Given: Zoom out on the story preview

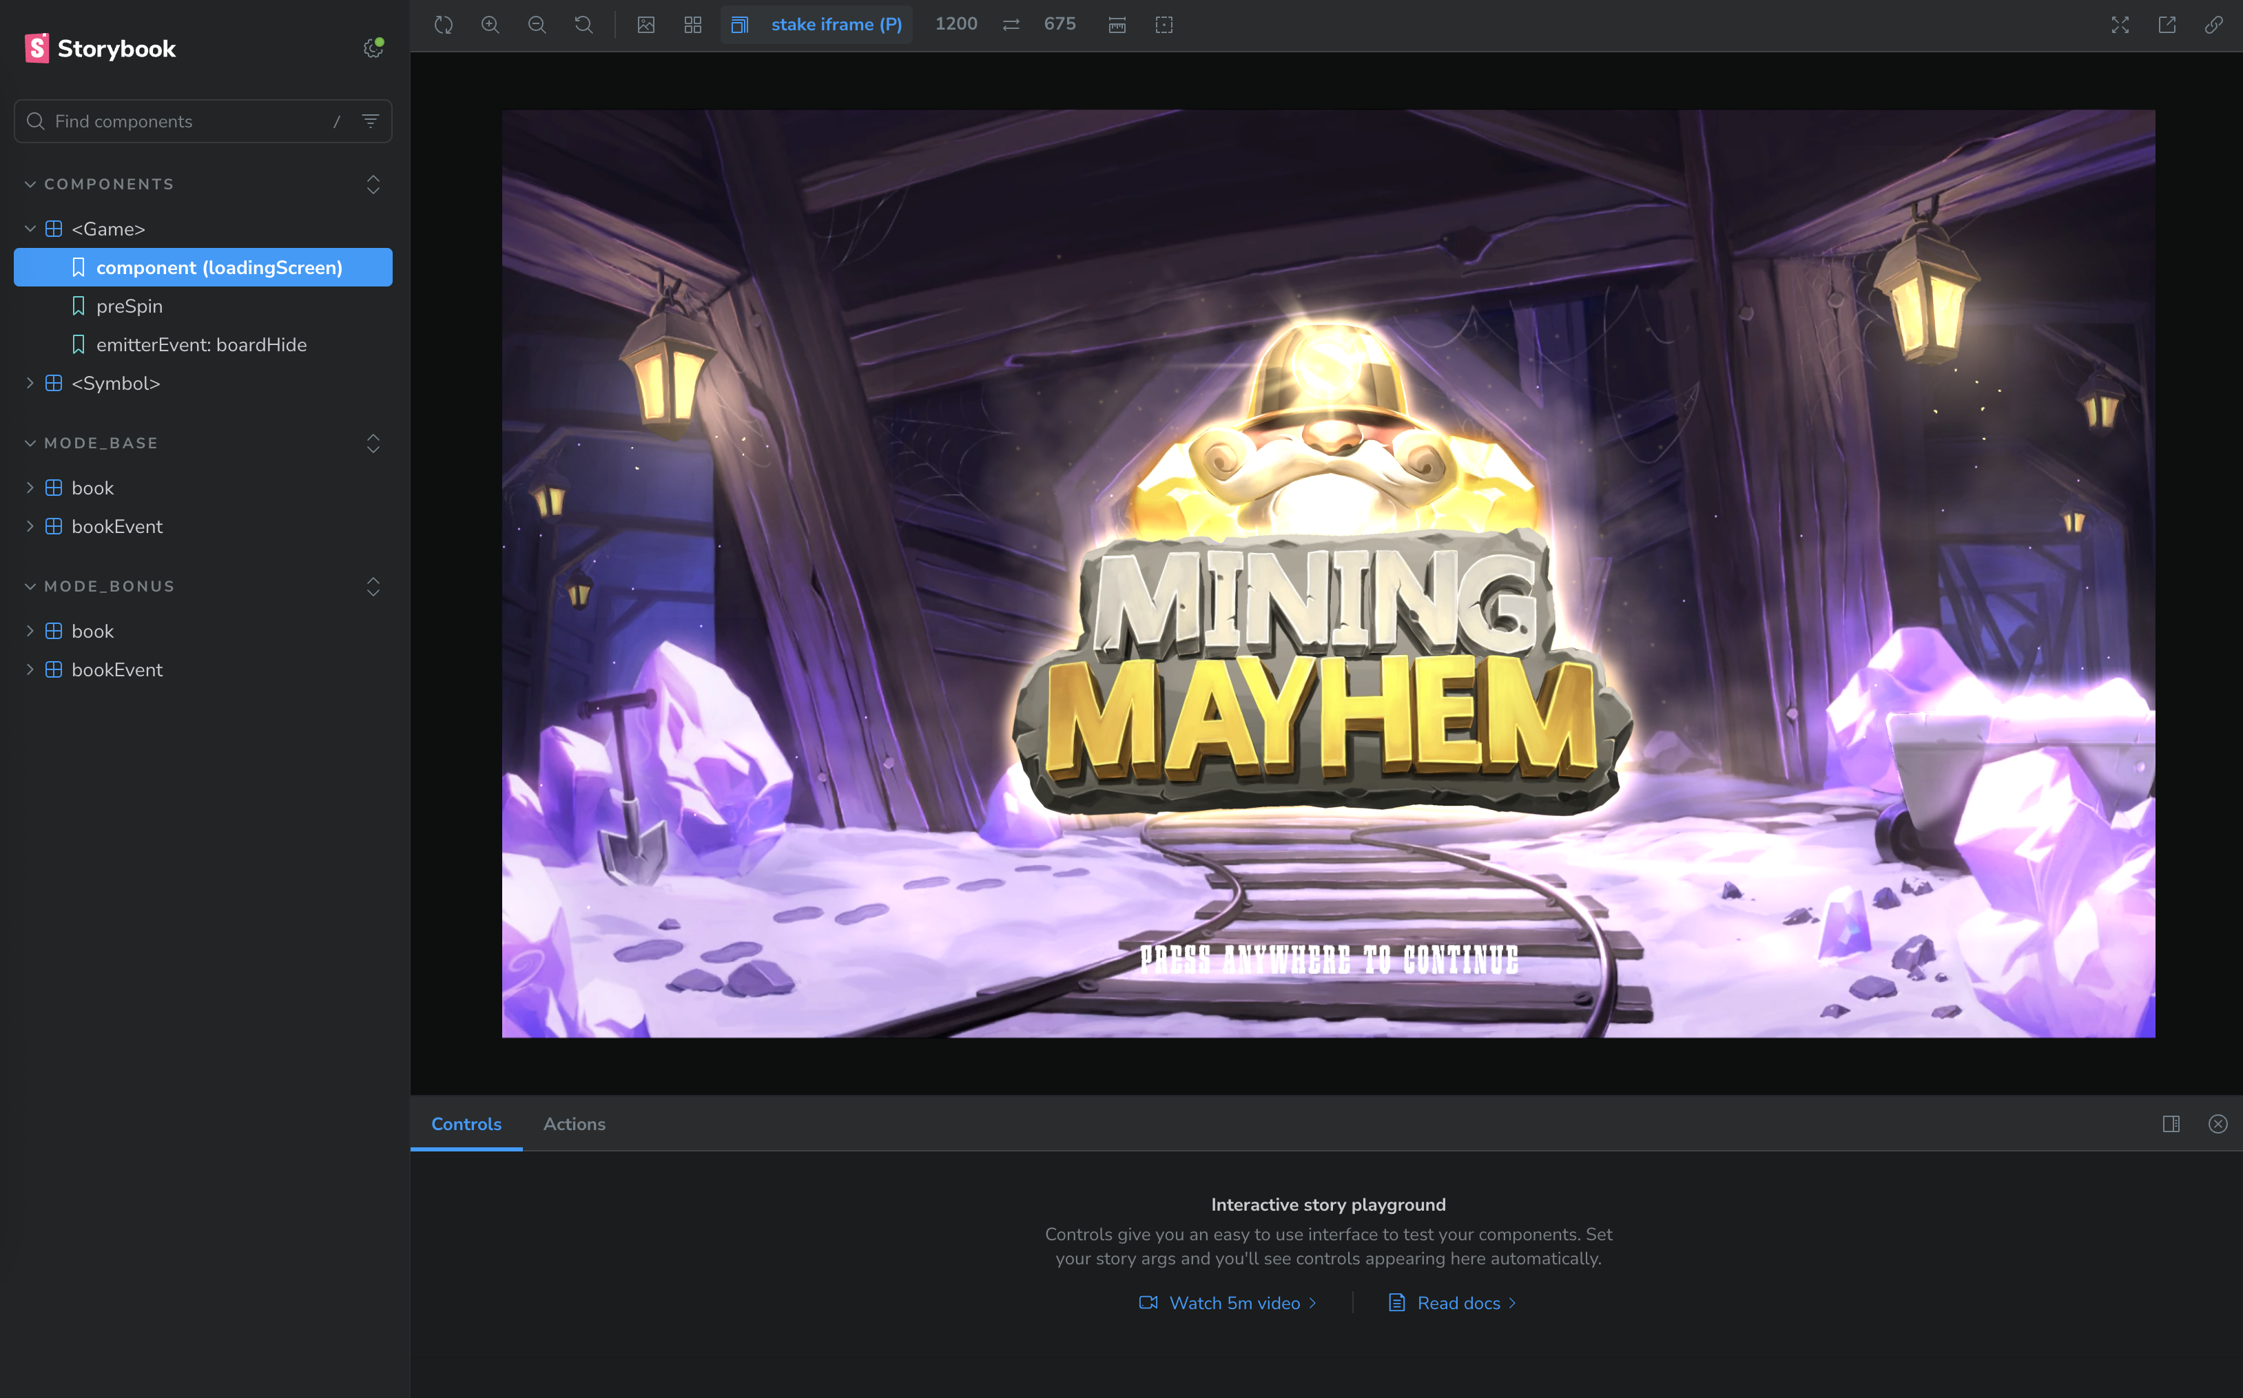Looking at the screenshot, I should (537, 25).
